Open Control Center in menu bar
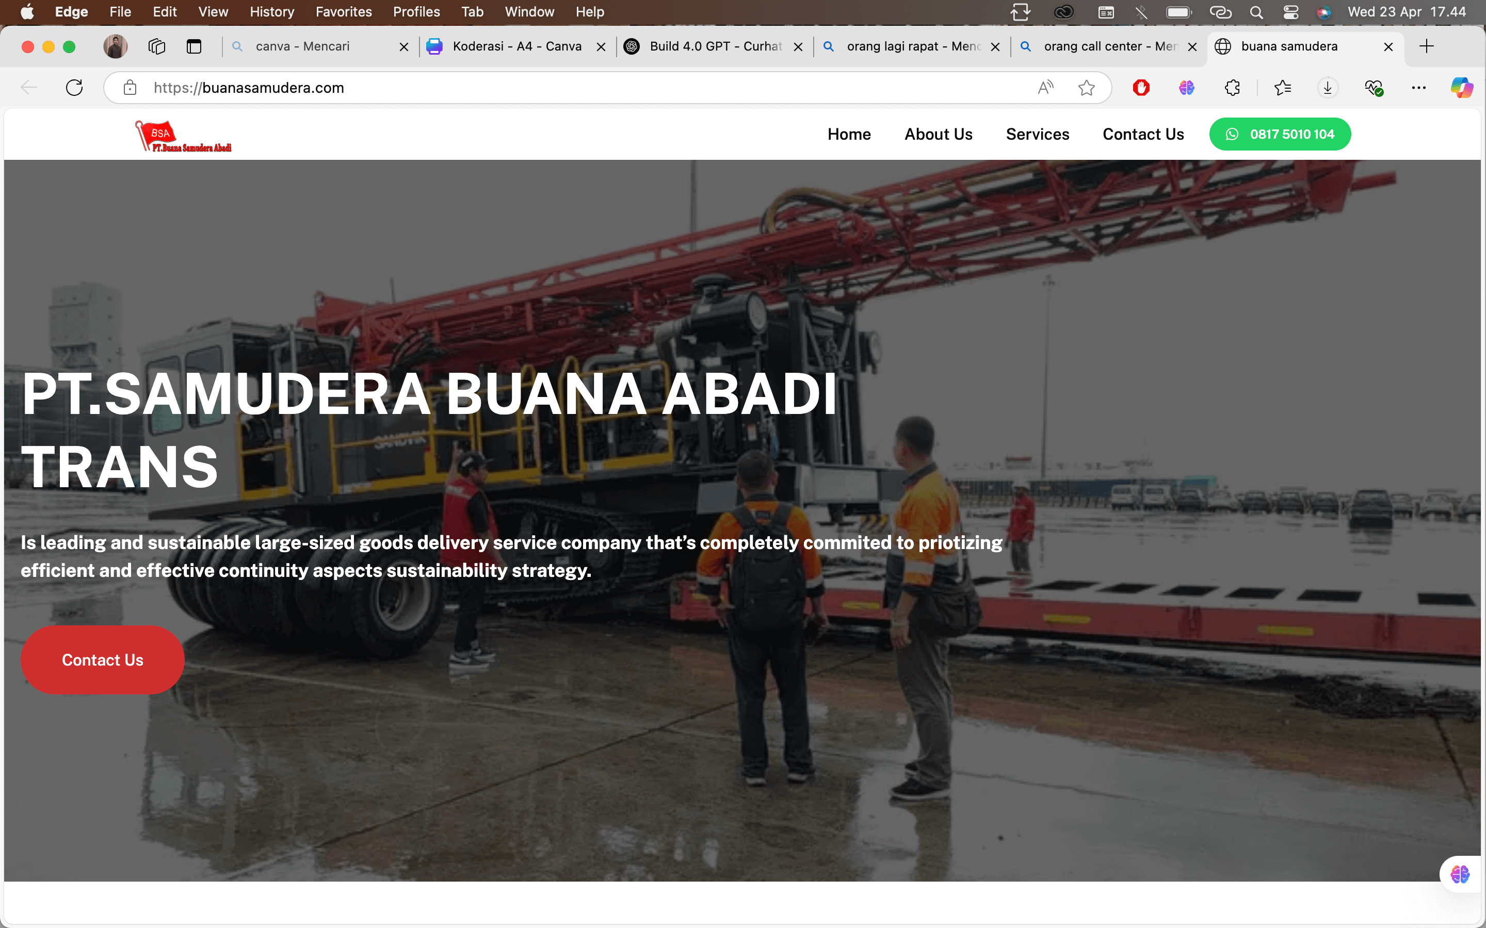Image resolution: width=1486 pixels, height=928 pixels. click(x=1291, y=12)
